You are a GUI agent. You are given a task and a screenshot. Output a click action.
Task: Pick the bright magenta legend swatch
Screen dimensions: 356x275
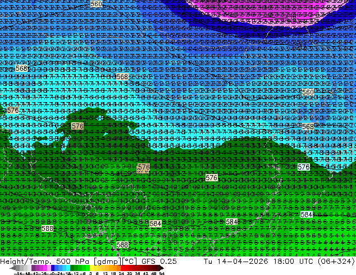tap(45, 268)
